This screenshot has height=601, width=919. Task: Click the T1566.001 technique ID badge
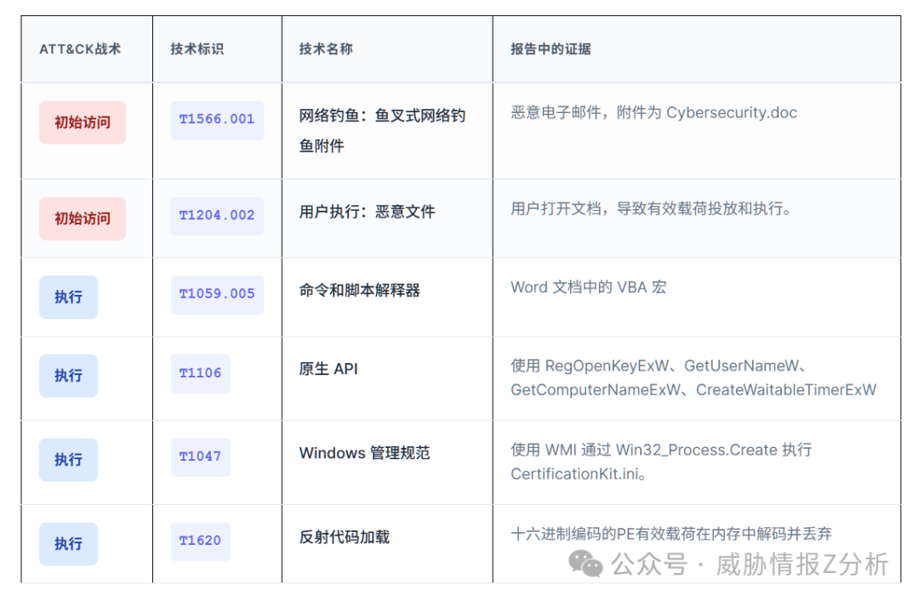pyautogui.click(x=217, y=120)
